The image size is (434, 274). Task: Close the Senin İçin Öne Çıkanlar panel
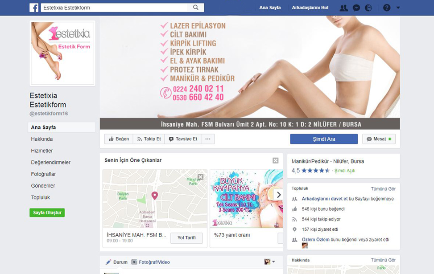276,160
